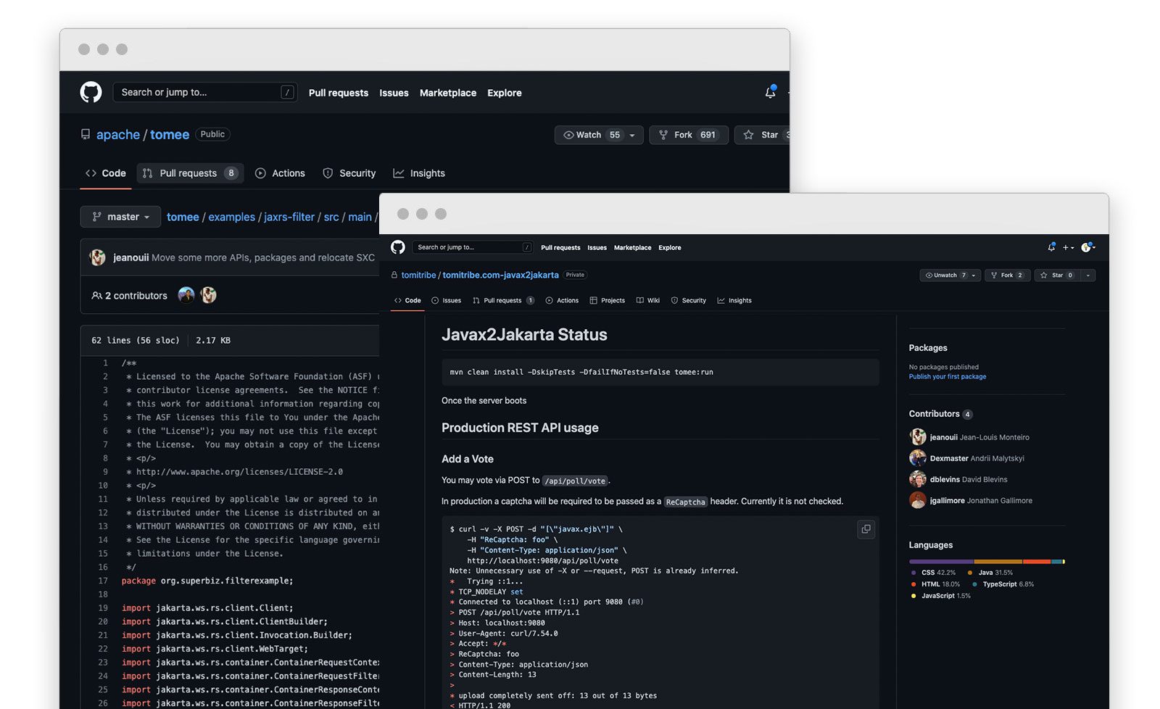
Task: Open notifications bell in the javax2jakarta window
Action: [x=1051, y=247]
